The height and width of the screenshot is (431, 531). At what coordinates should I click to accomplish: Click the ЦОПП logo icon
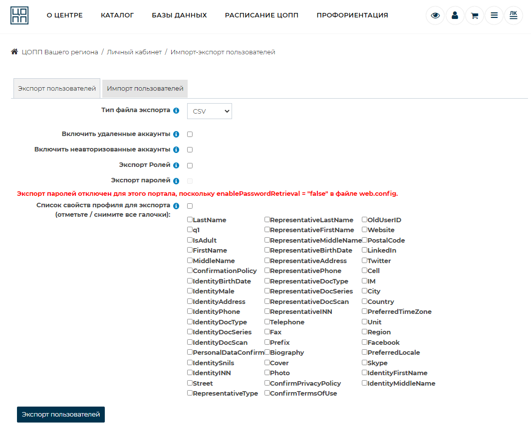(x=19, y=15)
